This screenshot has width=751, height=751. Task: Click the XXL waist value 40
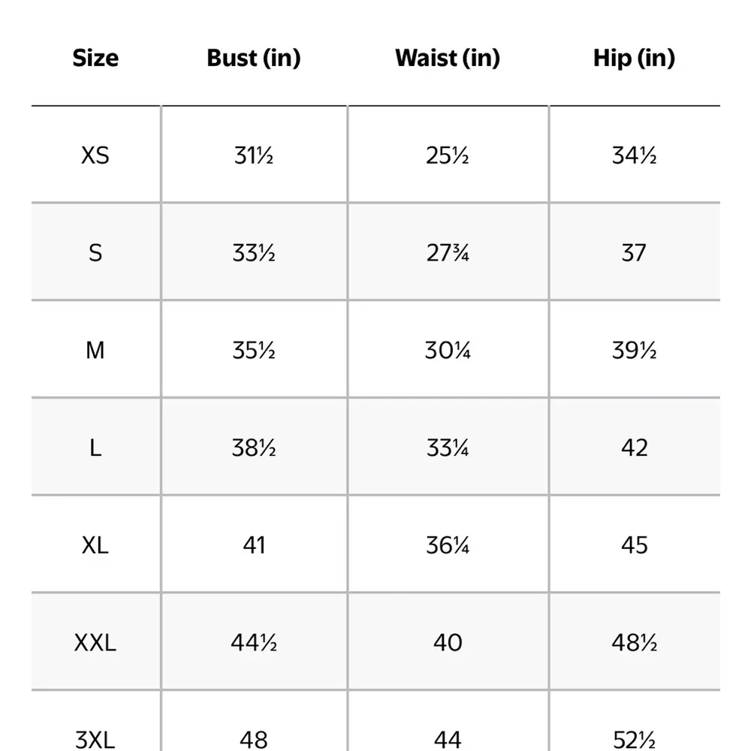(448, 643)
